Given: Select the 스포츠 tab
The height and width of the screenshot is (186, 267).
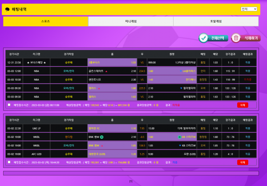Looking at the screenshot, I should point(45,21).
